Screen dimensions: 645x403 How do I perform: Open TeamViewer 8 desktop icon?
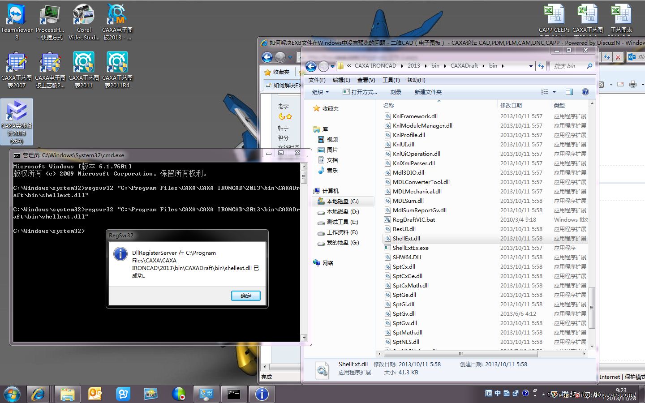click(17, 21)
